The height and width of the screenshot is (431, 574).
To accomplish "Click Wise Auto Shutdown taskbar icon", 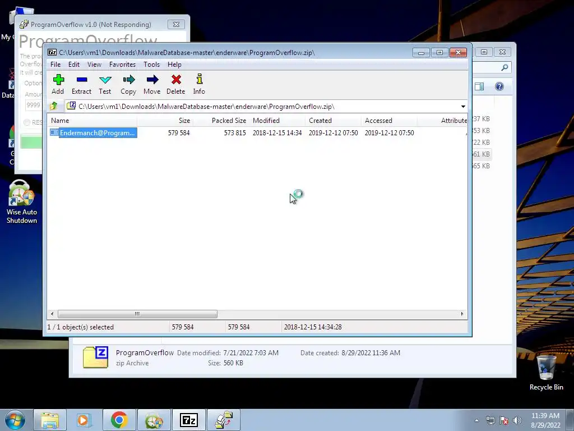I will point(154,420).
